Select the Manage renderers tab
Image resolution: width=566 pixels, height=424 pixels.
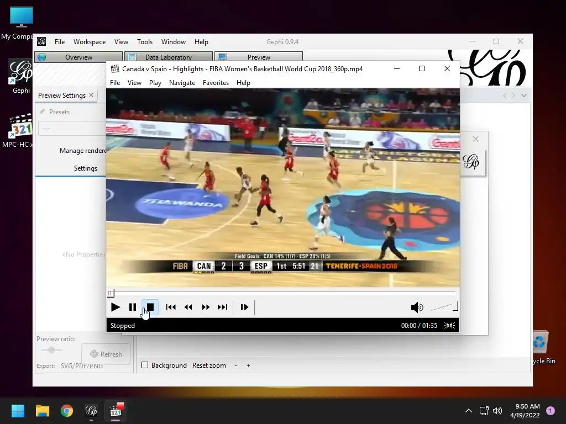tap(83, 150)
